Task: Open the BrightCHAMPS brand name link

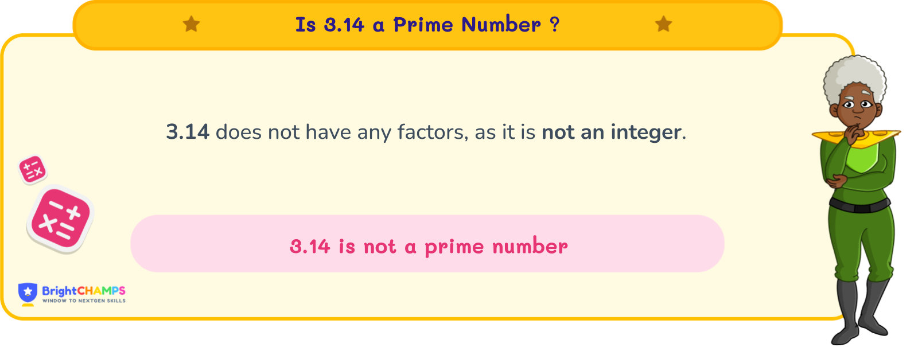Action: click(x=84, y=290)
